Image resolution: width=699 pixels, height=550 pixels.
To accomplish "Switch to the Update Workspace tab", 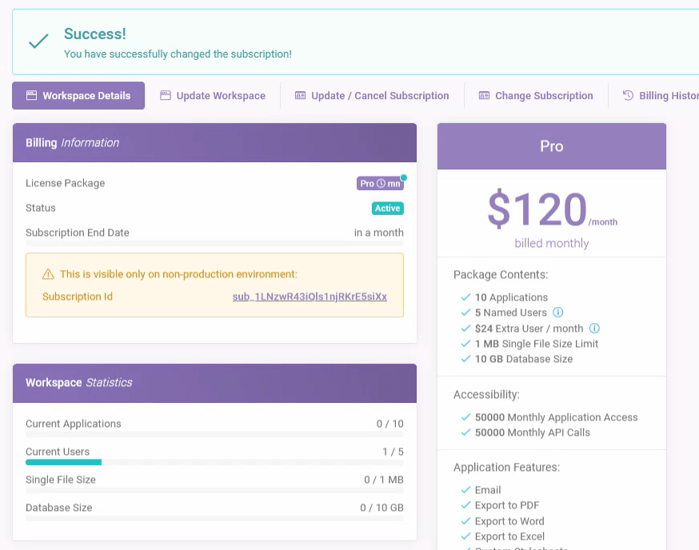I will [x=213, y=95].
